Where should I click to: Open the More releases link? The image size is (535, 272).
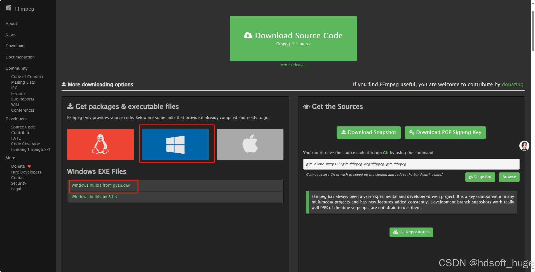[x=293, y=65]
